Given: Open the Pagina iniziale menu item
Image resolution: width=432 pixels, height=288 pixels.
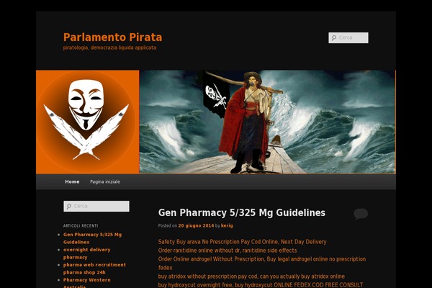Looking at the screenshot, I should click(x=105, y=181).
